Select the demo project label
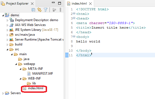155x99 pixels. (15, 15)
